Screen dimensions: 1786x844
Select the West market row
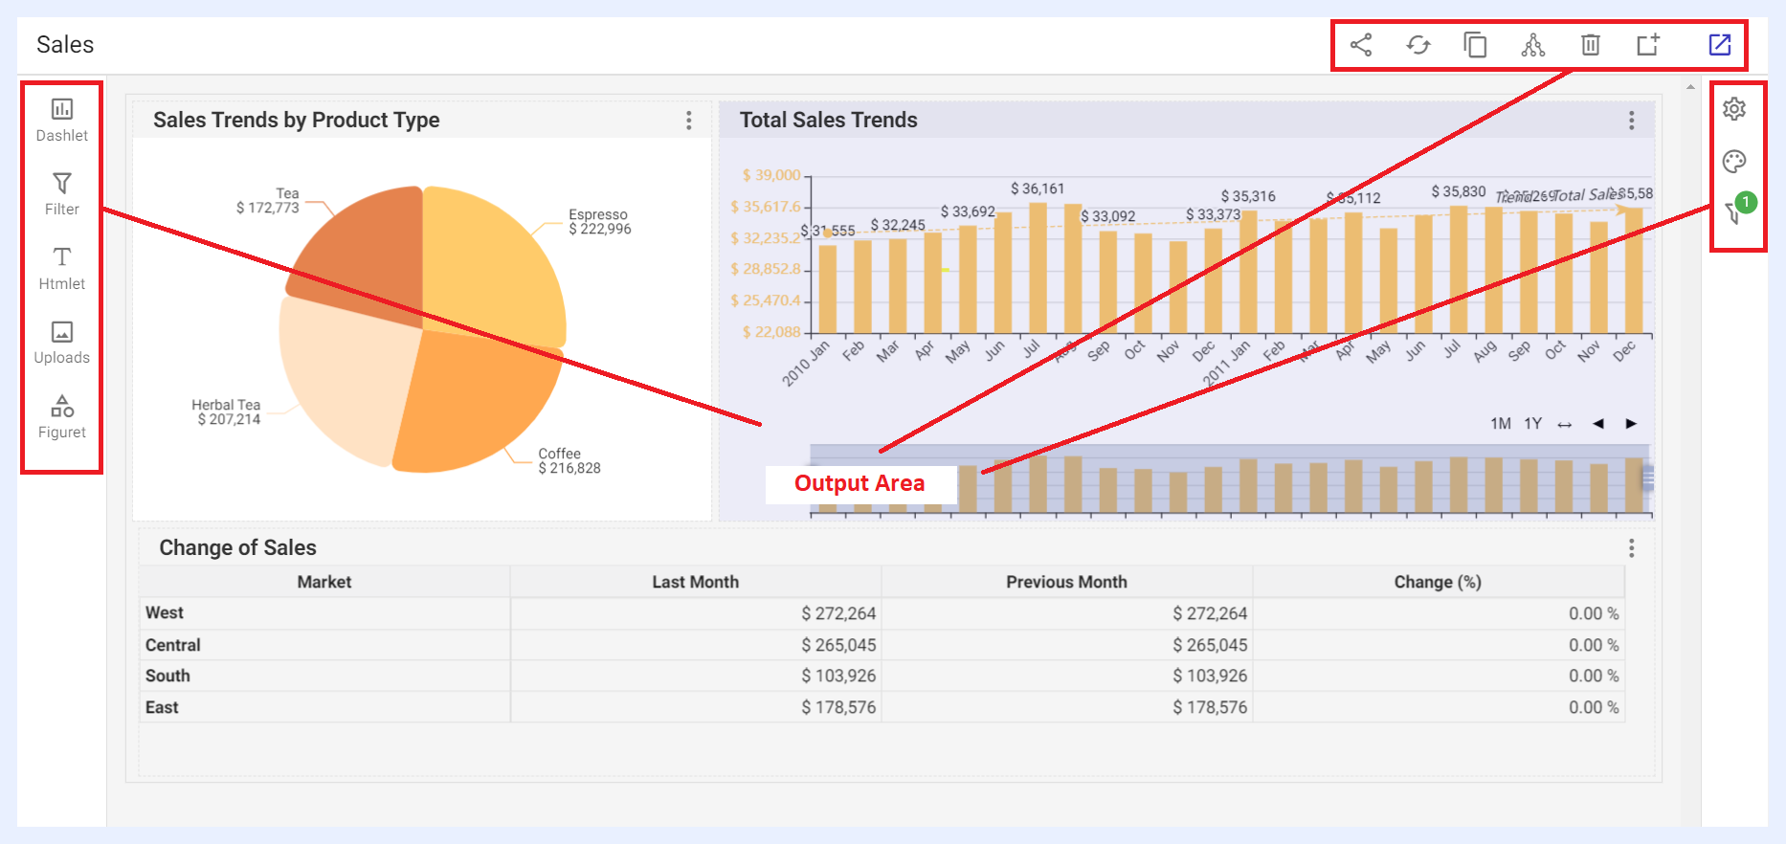pyautogui.click(x=882, y=613)
